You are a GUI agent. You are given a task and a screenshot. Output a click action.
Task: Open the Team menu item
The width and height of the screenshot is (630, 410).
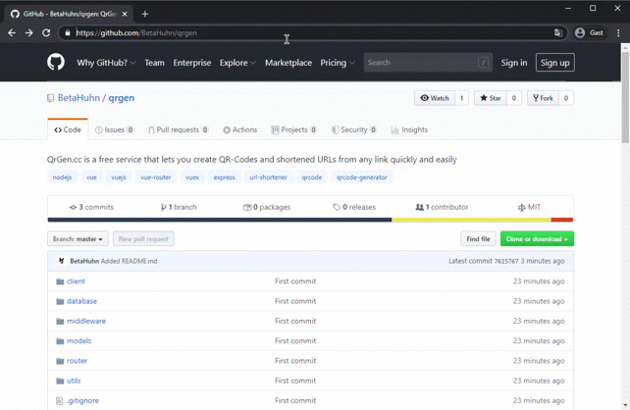tap(154, 63)
